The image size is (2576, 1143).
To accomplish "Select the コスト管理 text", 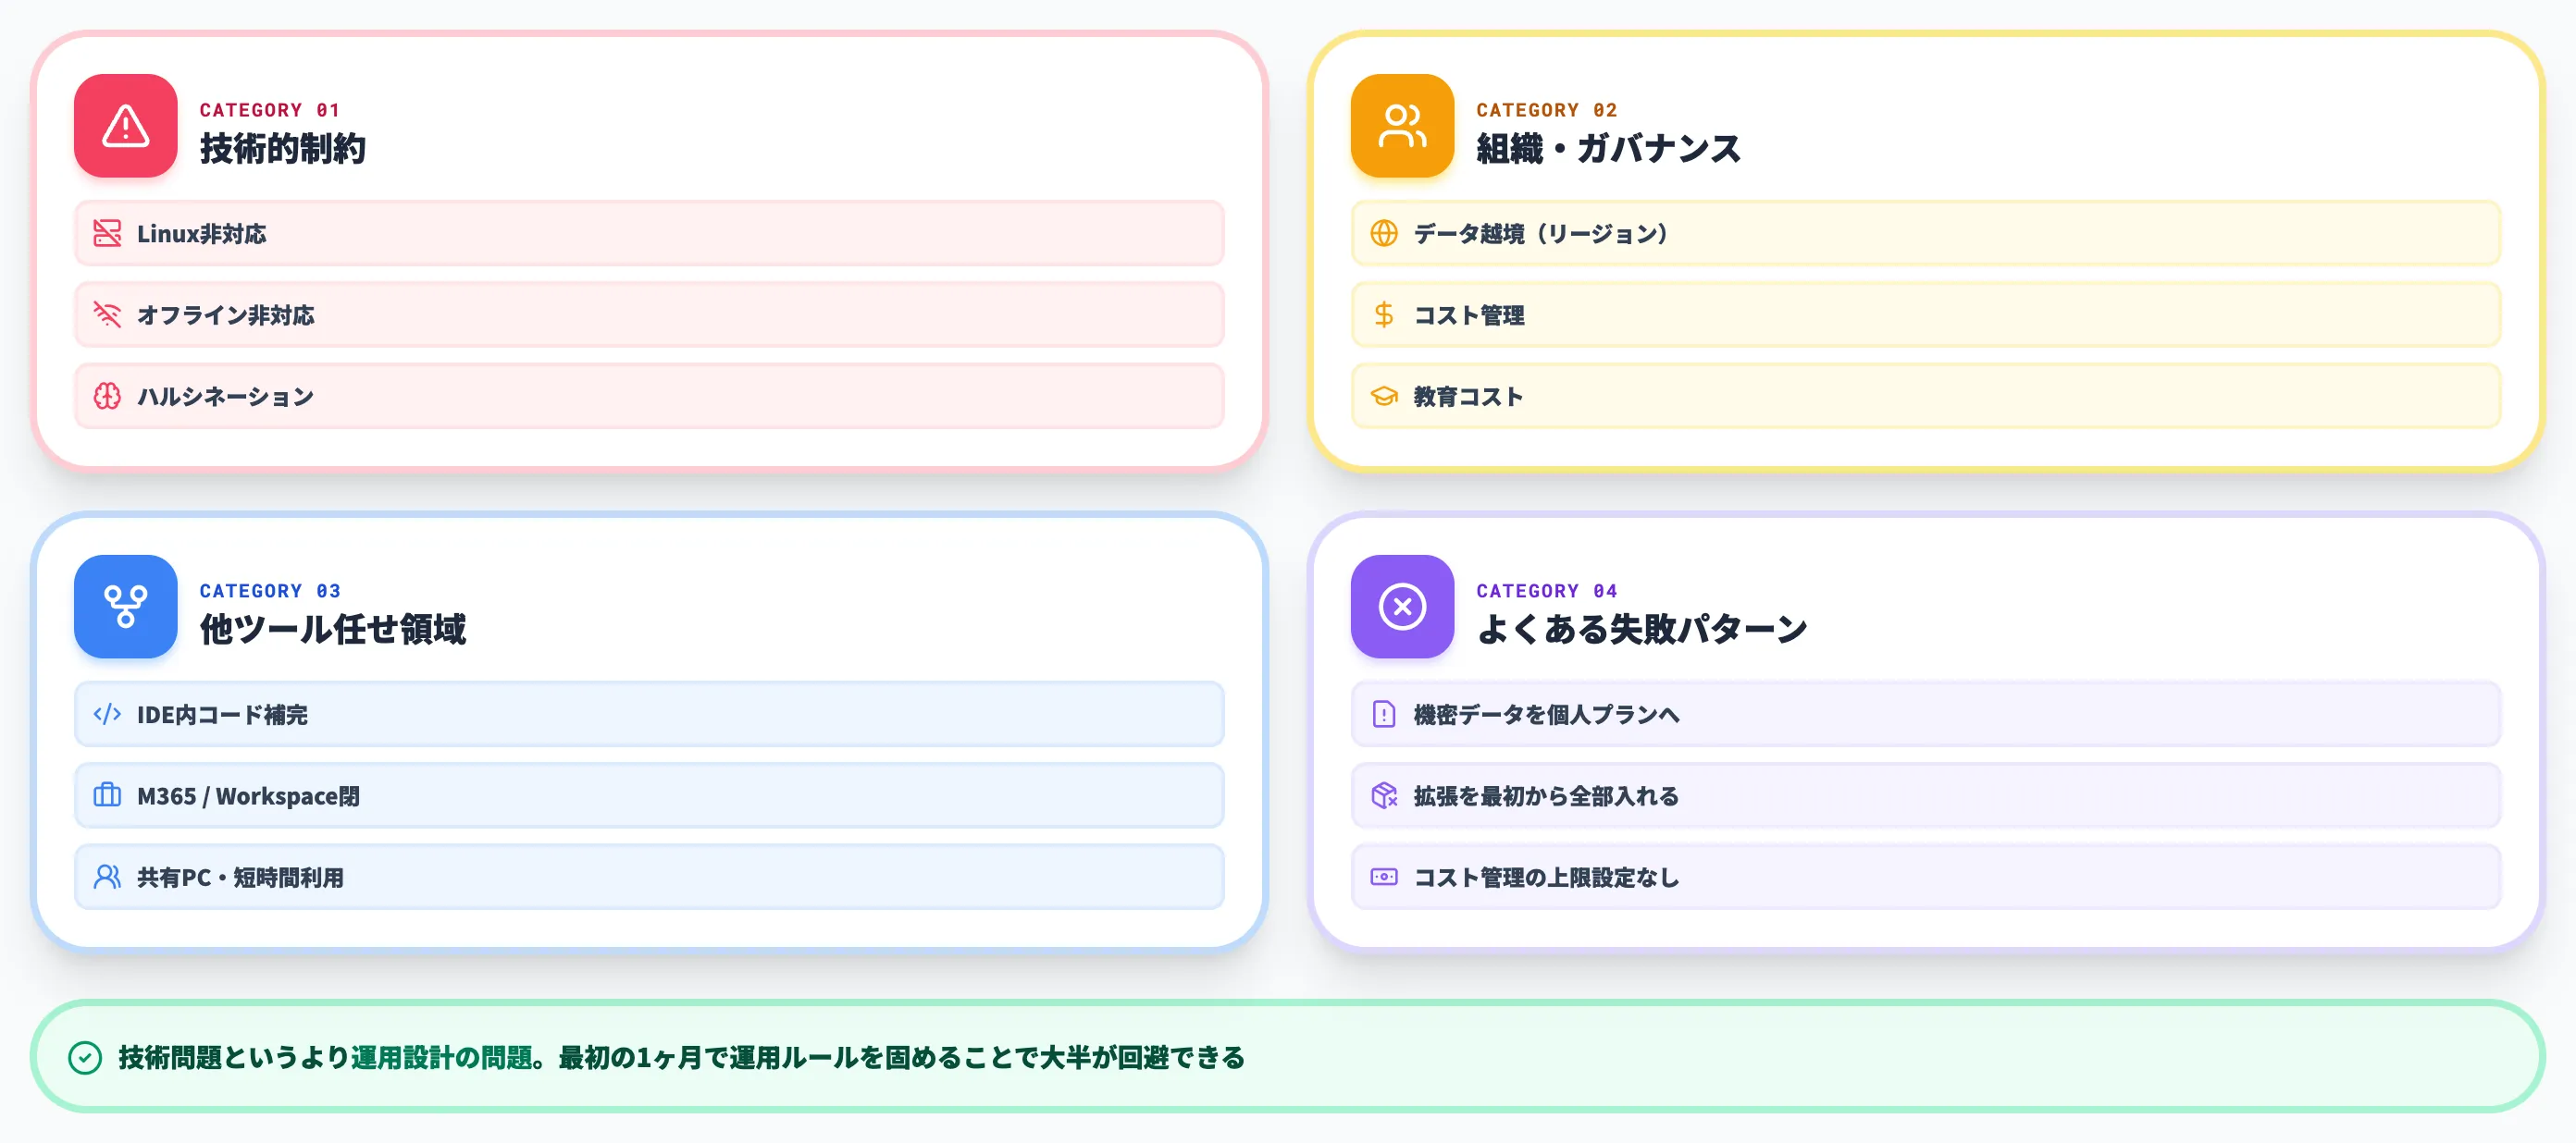I will click(1469, 314).
